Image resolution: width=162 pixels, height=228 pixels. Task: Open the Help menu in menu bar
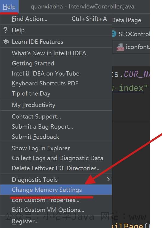pos(9,7)
